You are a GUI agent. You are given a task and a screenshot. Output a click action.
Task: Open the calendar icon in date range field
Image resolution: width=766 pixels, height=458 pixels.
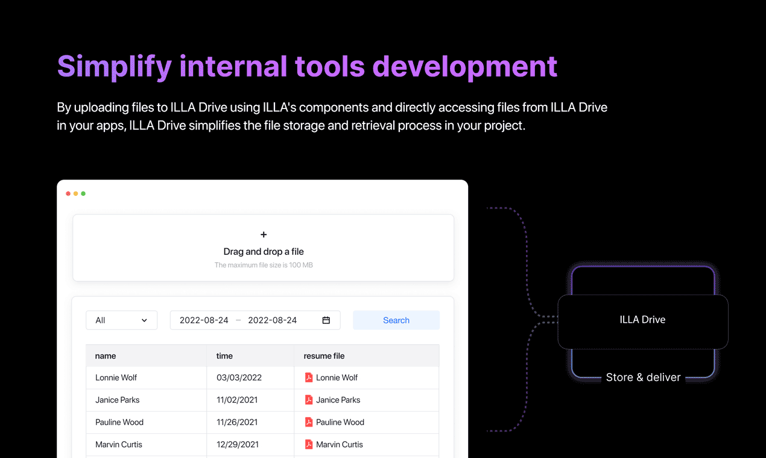pyautogui.click(x=326, y=320)
